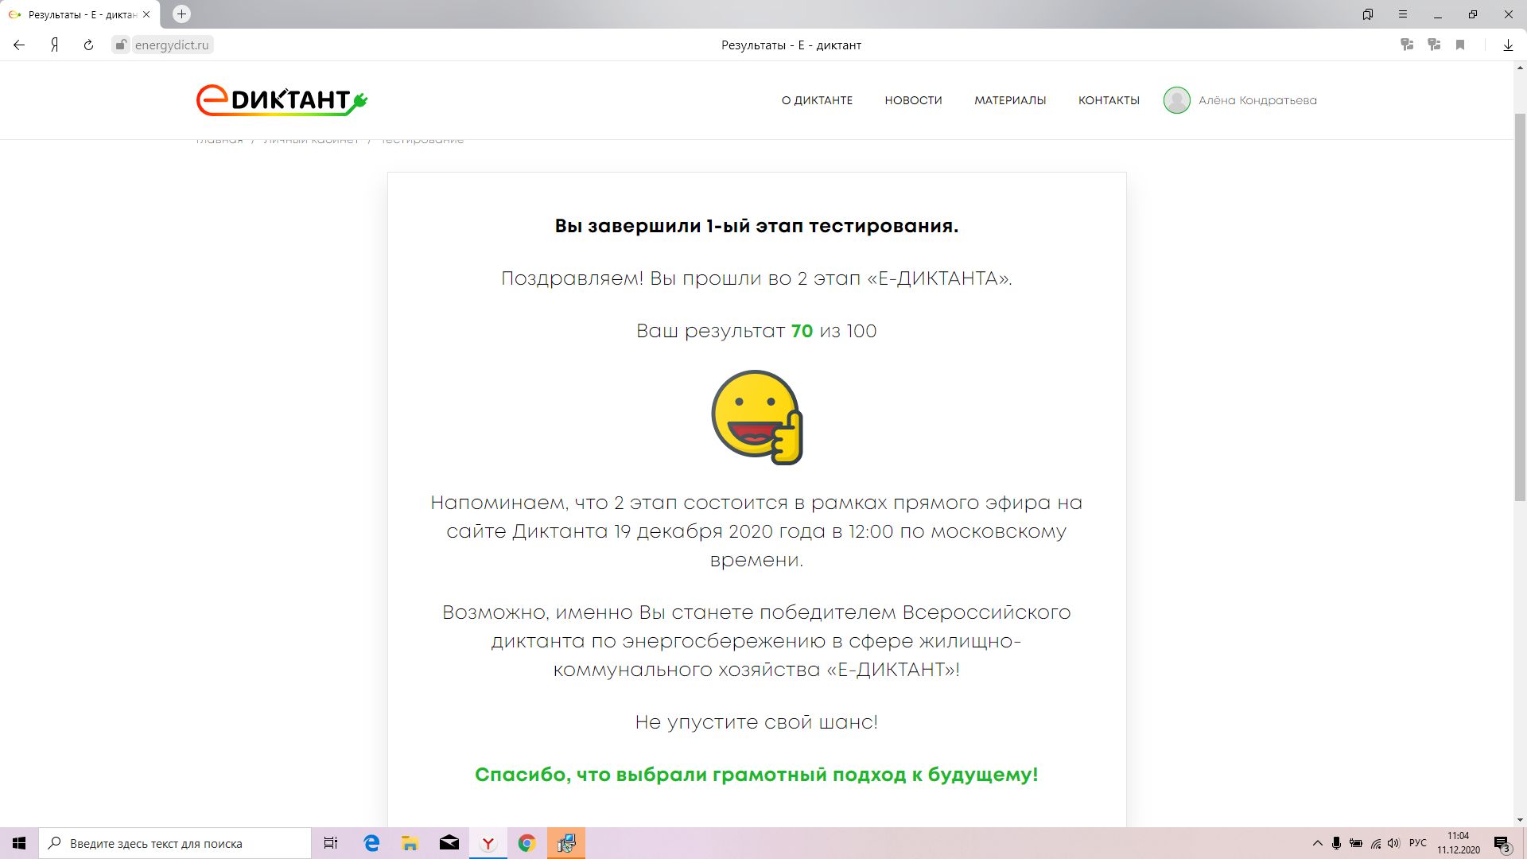
Task: Click the site security lock icon
Action: click(121, 45)
